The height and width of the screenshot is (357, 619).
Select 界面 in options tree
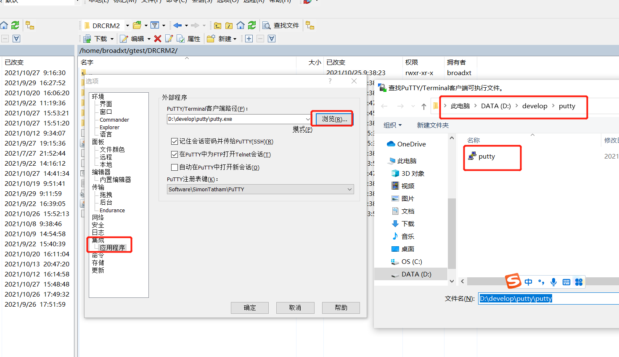click(106, 104)
